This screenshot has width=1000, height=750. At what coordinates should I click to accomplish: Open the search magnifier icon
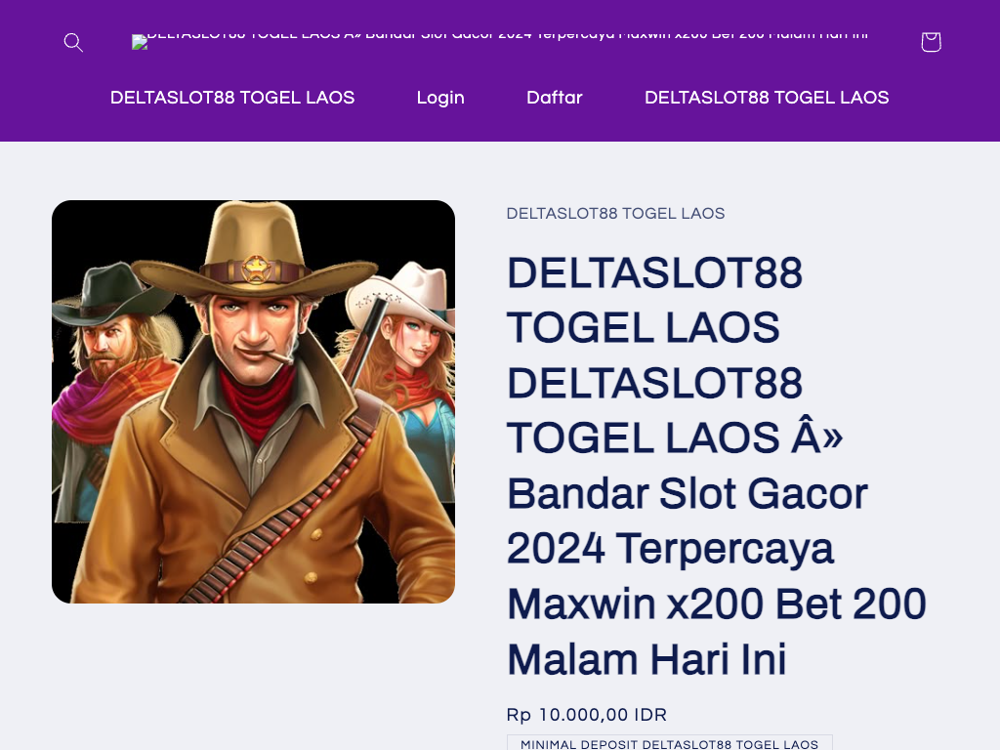(x=73, y=42)
